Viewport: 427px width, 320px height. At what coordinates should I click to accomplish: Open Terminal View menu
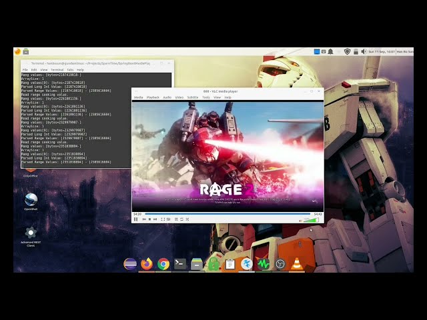point(44,70)
